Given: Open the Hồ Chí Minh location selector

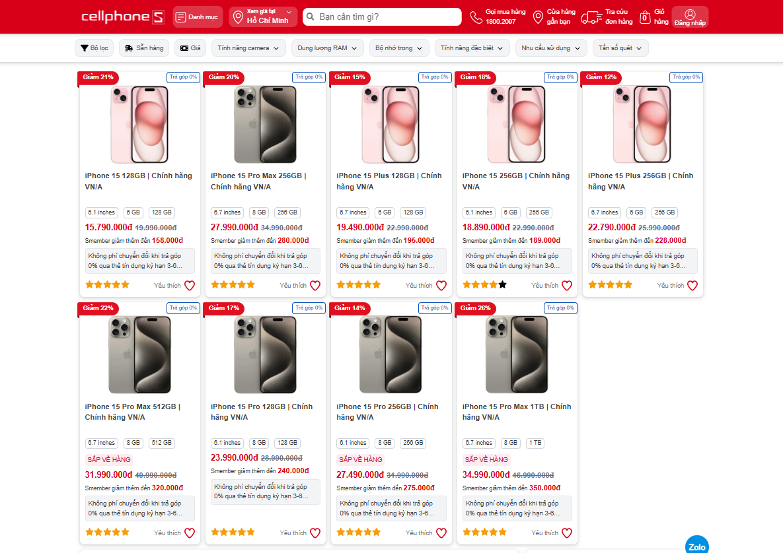Looking at the screenshot, I should 264,16.
